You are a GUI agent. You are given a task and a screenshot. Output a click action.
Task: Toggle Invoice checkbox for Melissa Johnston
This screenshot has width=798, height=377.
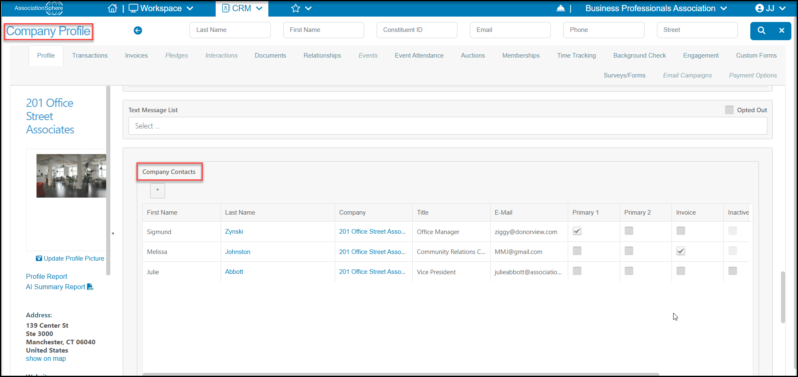pyautogui.click(x=681, y=251)
